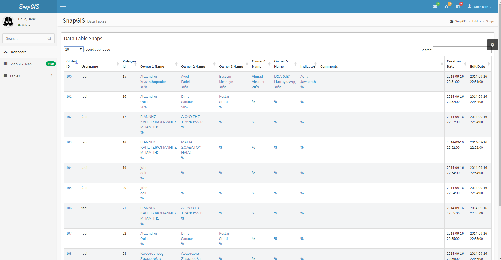Sort by Owner 1 Name column
This screenshot has width=501, height=260.
coord(158,64)
